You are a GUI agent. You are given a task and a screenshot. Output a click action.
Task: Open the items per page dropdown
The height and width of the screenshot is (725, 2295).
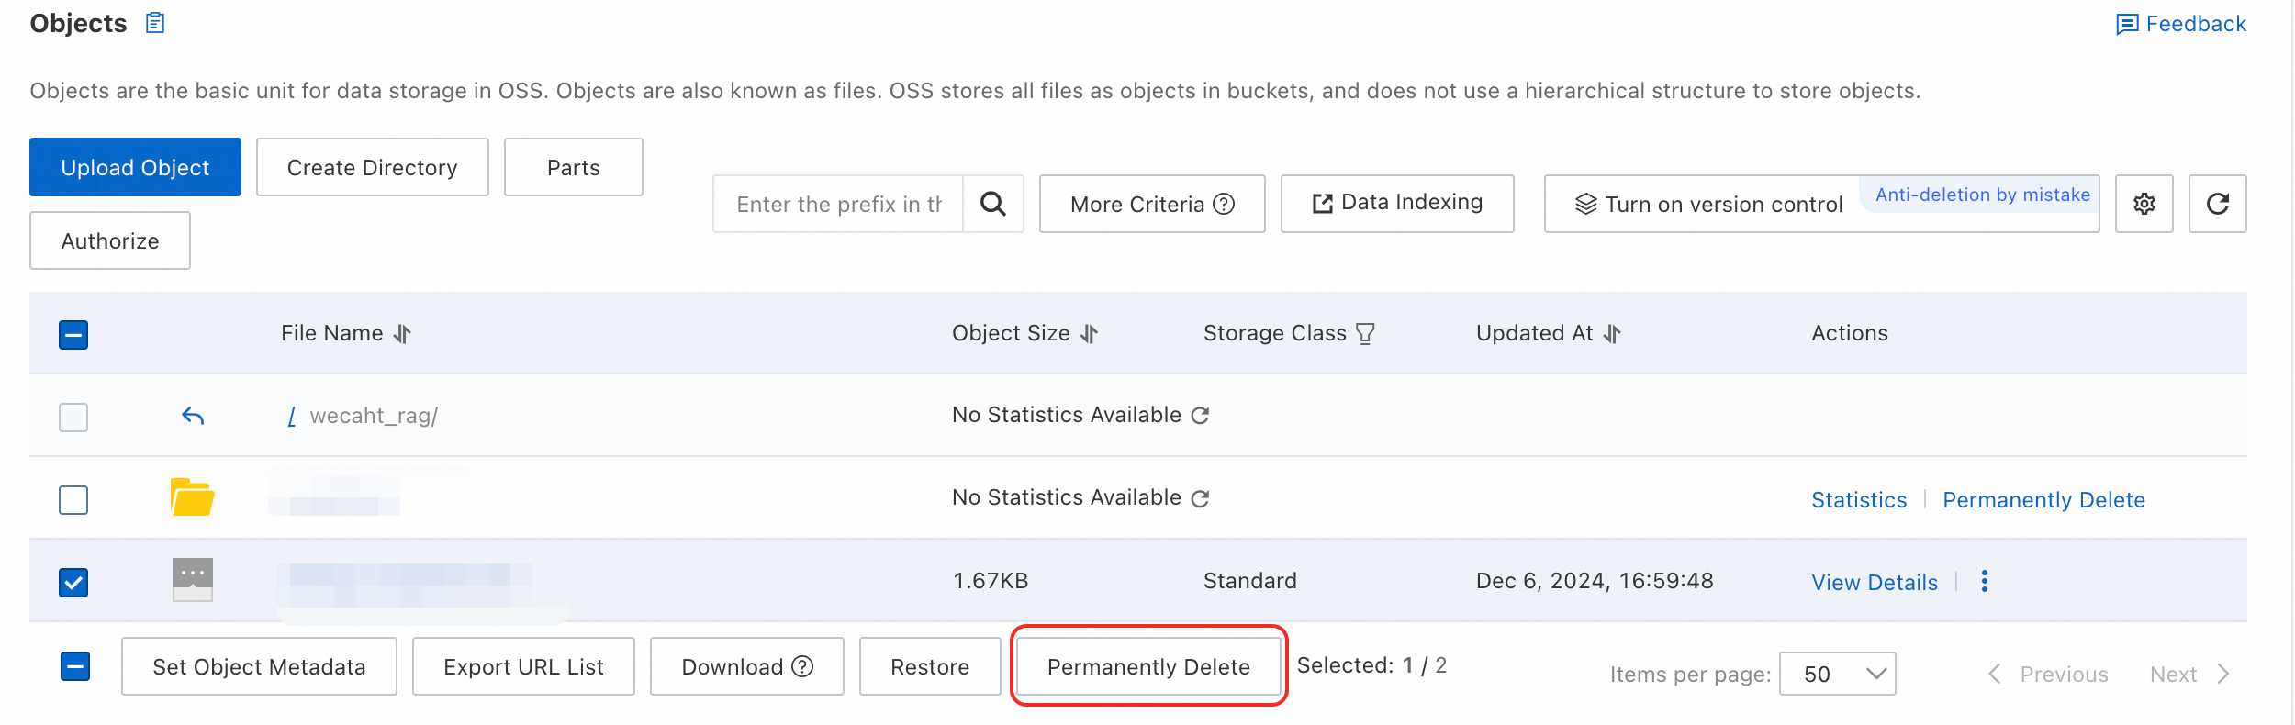(1837, 675)
